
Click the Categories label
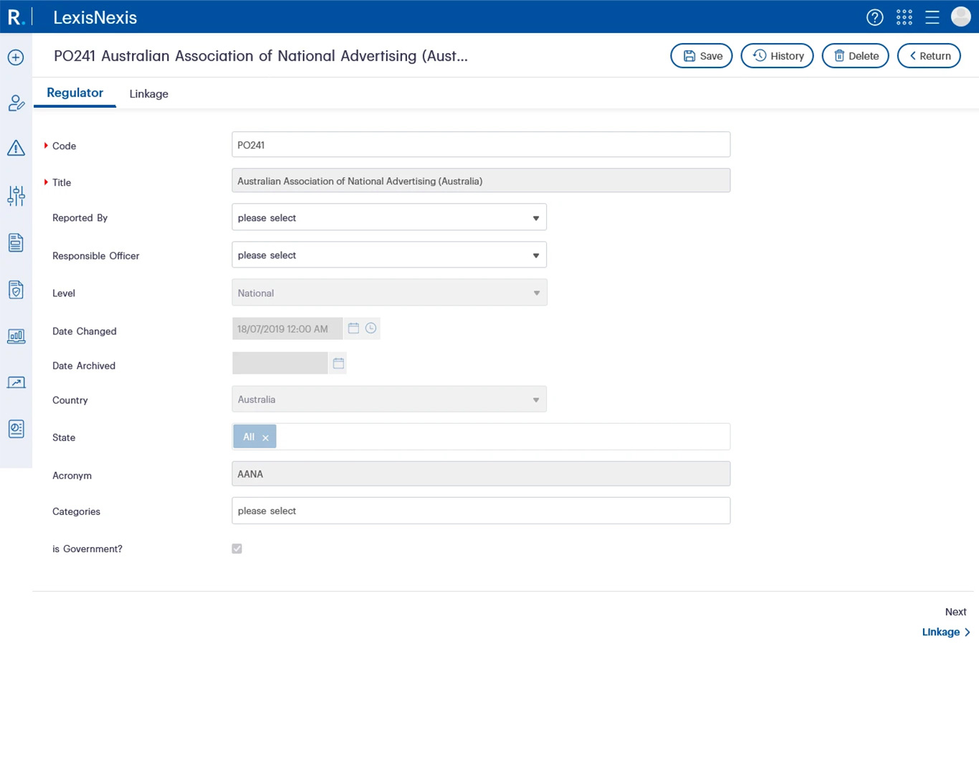(x=76, y=511)
